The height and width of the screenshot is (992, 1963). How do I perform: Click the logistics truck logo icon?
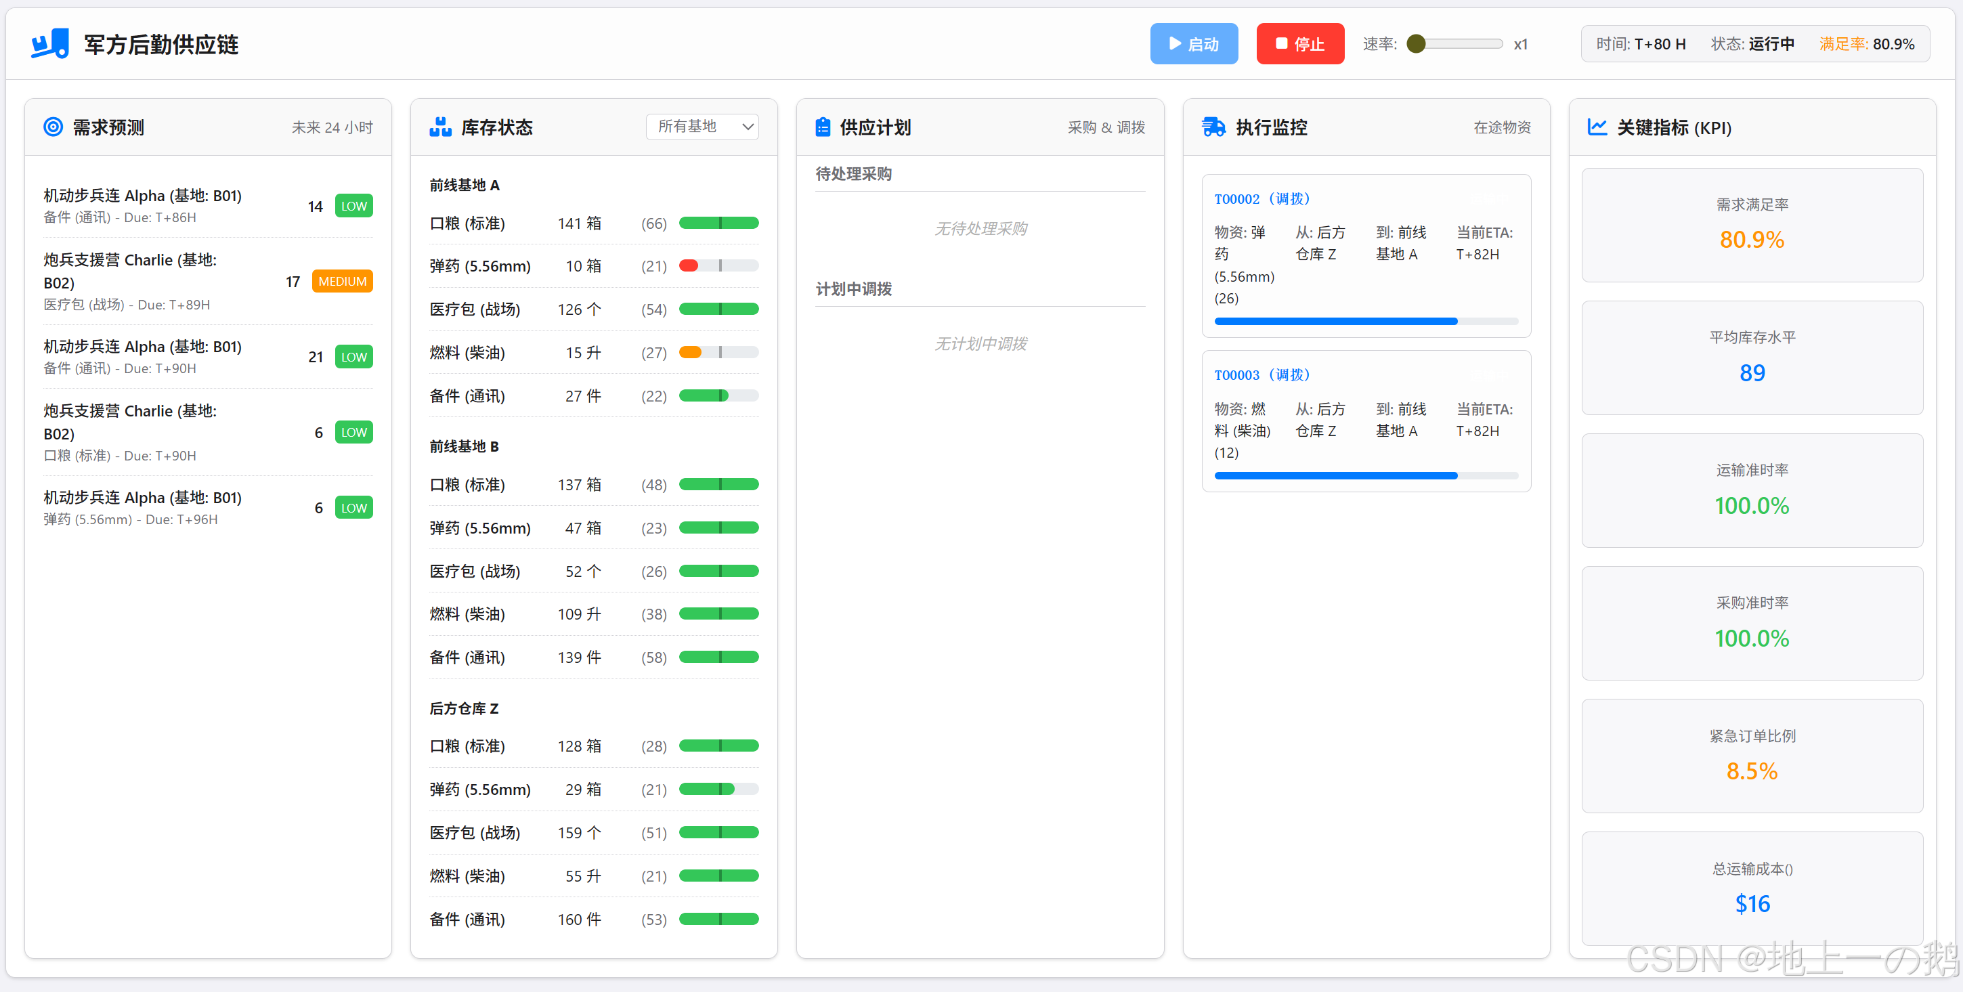point(50,43)
